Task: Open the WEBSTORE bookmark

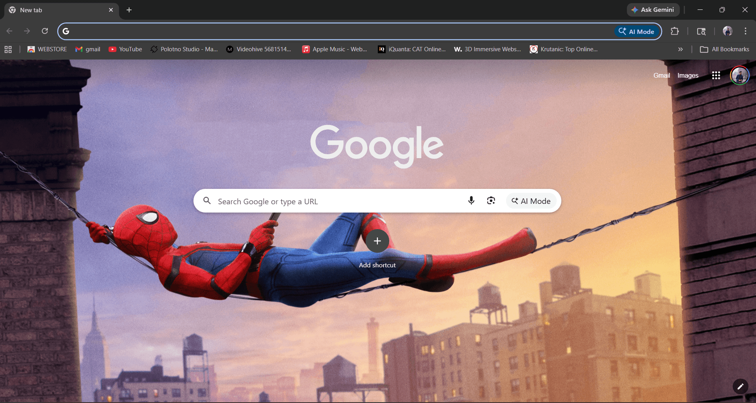Action: 47,49
